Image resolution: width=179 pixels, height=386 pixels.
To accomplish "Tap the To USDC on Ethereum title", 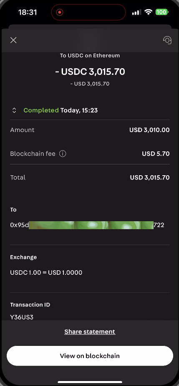I will tap(90, 56).
